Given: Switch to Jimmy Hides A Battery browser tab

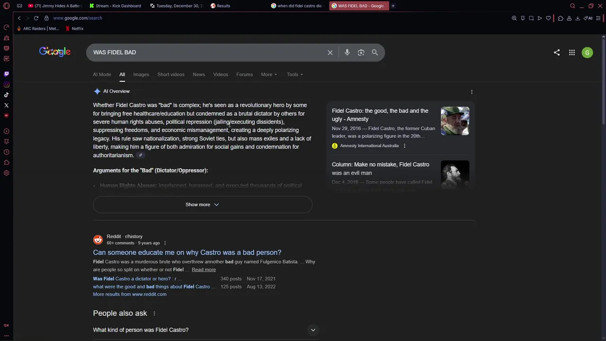Looking at the screenshot, I should point(54,6).
